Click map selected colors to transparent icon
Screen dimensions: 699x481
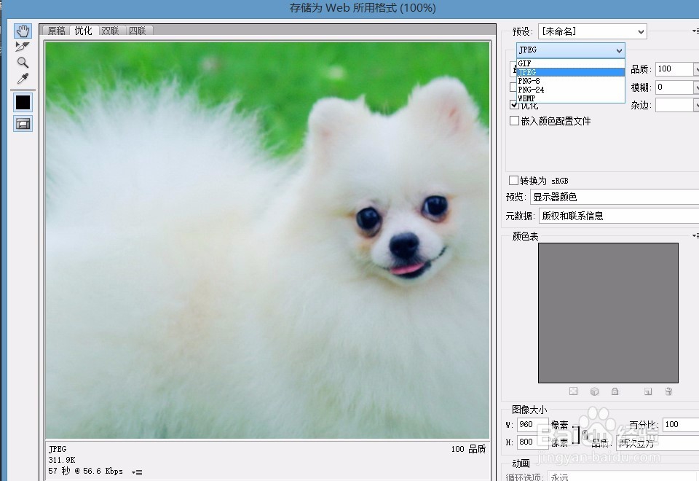[x=573, y=391]
